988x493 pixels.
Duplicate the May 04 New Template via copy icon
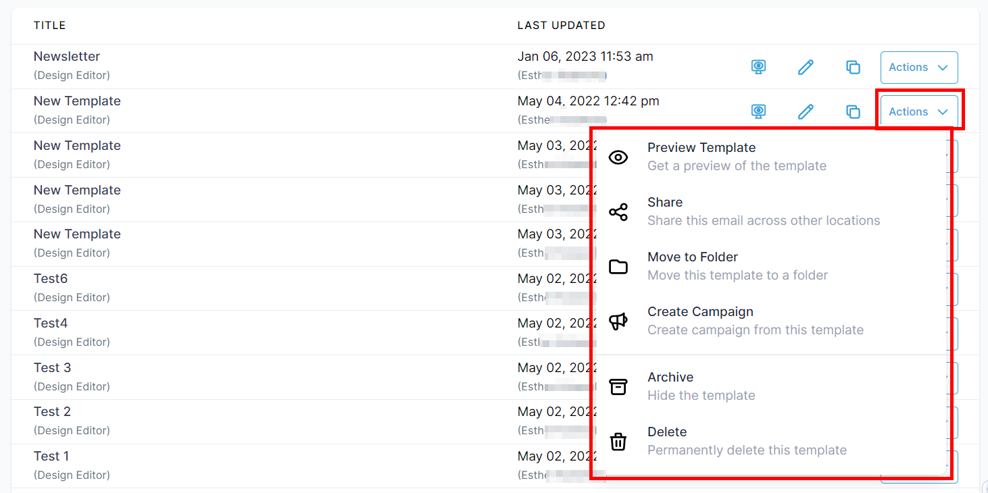853,112
